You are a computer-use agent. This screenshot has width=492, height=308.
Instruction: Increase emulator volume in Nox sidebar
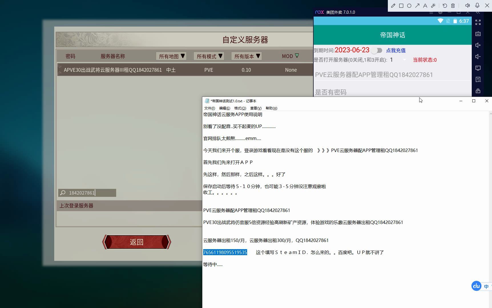tap(478, 45)
